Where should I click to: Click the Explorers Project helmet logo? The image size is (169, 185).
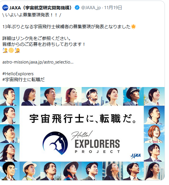(55, 143)
